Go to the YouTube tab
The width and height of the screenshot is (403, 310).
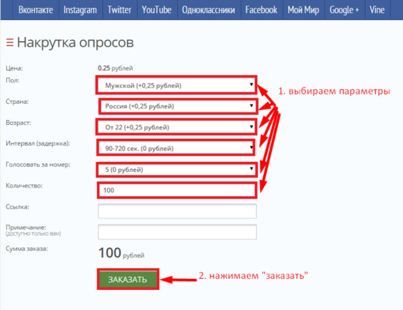point(157,10)
